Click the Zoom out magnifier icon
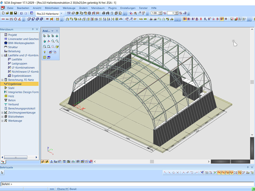 pos(57,41)
